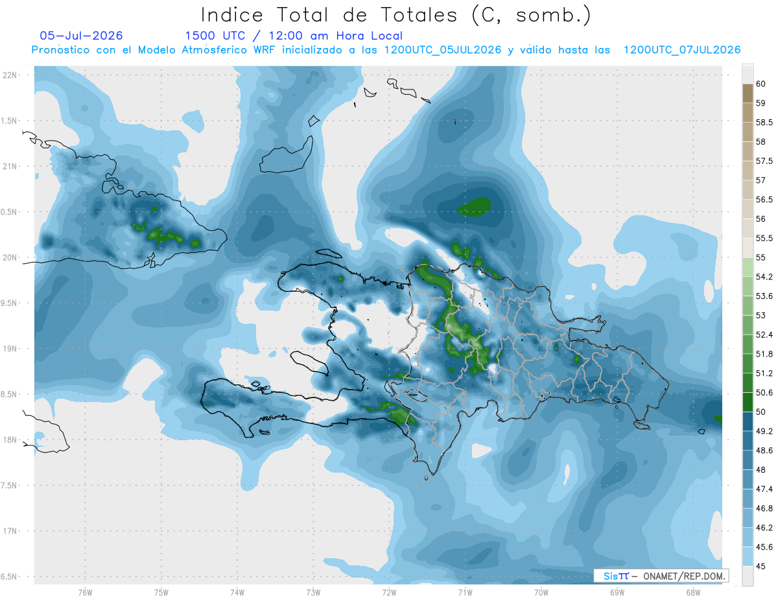Click the colorbar value 58.5
This screenshot has width=778, height=601.
(x=764, y=123)
